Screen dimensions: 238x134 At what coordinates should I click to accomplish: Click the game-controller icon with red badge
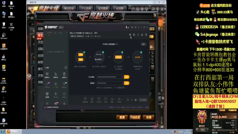[x=56, y=103]
